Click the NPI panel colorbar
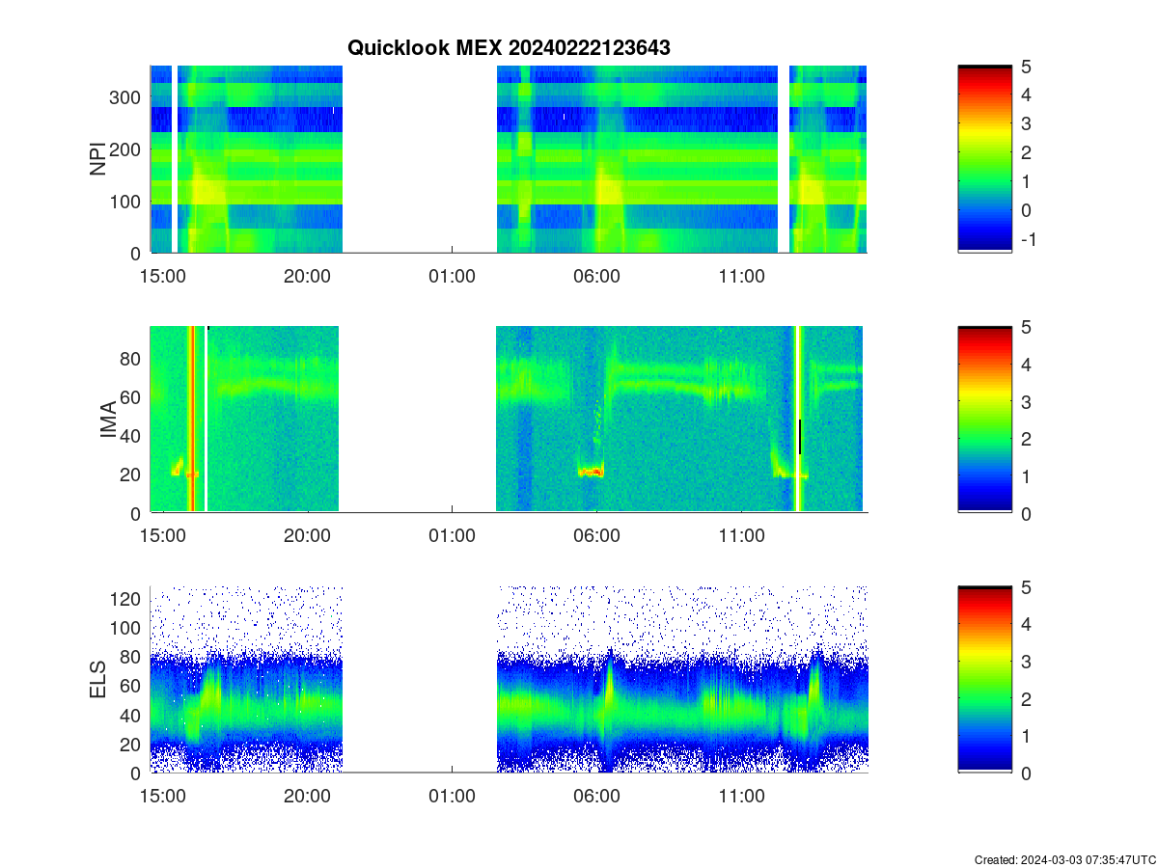The image size is (1158, 868). click(x=984, y=159)
